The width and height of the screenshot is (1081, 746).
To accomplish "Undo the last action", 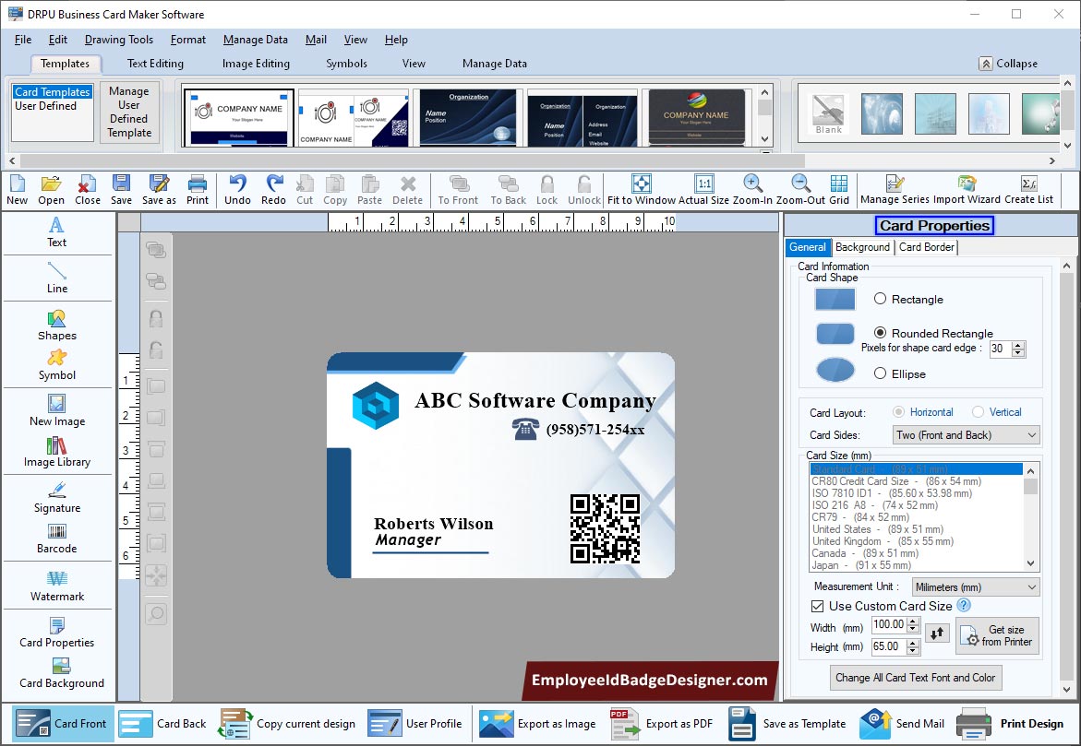I will click(x=237, y=190).
